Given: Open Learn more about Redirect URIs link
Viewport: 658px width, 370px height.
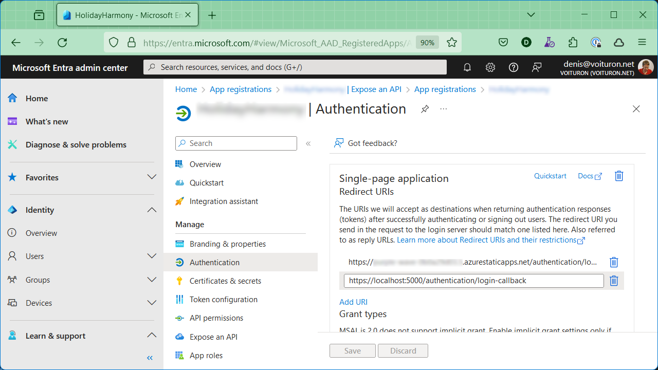Looking at the screenshot, I should (491, 240).
